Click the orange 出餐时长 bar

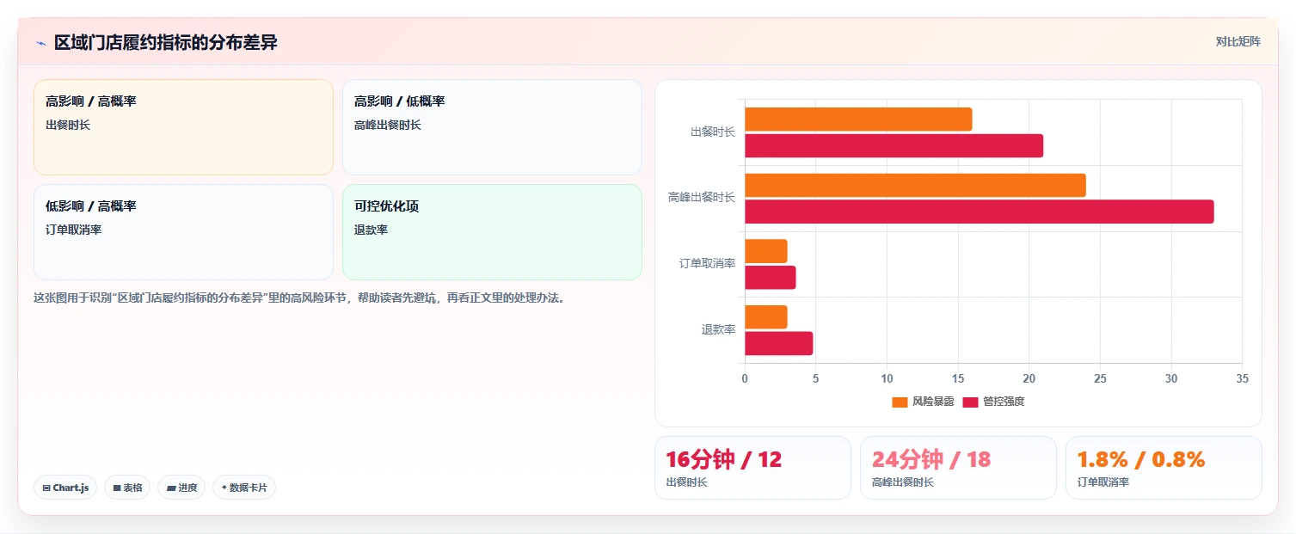coord(858,120)
